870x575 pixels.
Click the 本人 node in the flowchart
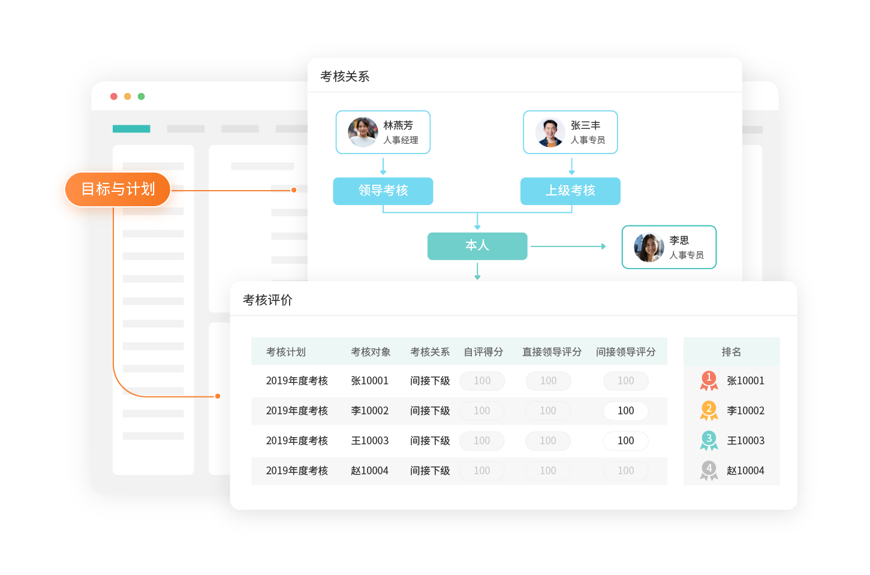477,246
